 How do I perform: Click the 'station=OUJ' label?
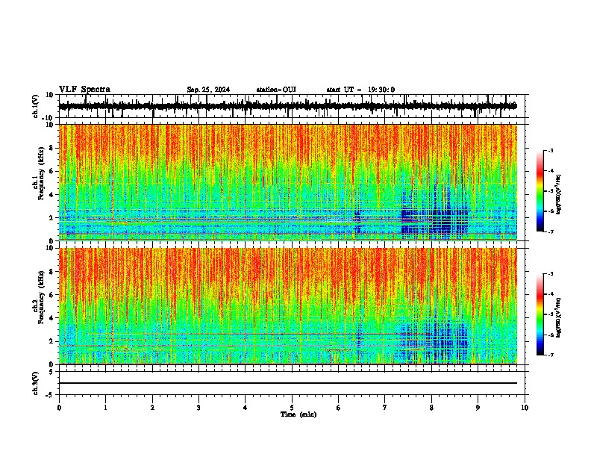(x=276, y=90)
